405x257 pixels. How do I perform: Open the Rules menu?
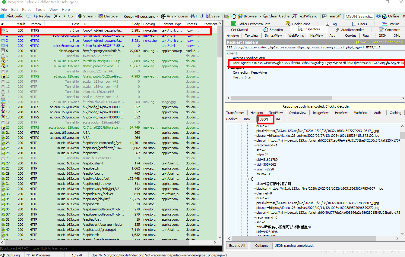click(x=27, y=9)
